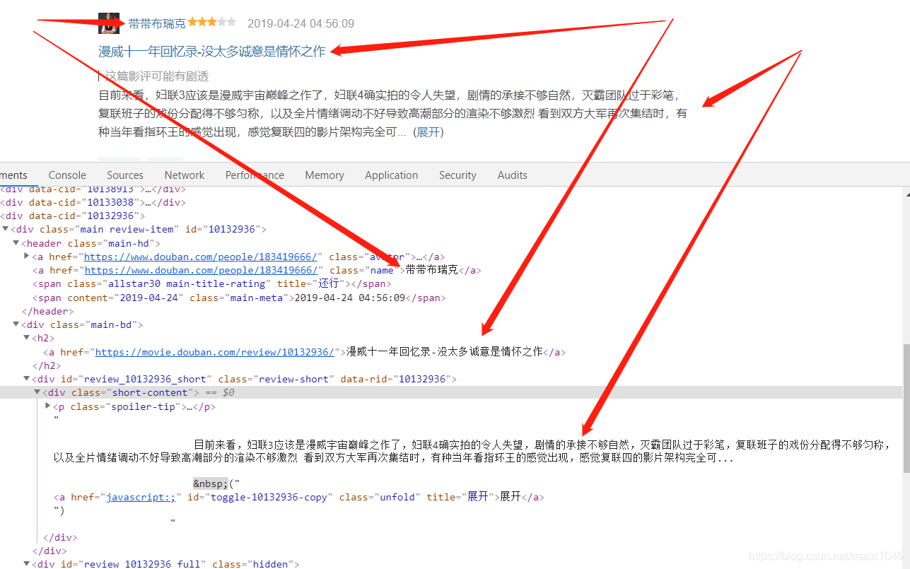
Task: Click reviewer avatar thumbnail beside 带带布瑞克
Action: (x=108, y=23)
